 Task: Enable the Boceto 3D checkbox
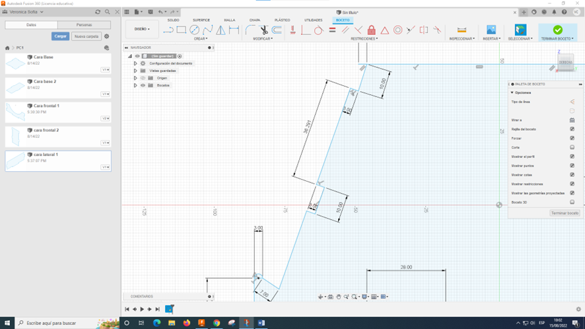tap(572, 202)
